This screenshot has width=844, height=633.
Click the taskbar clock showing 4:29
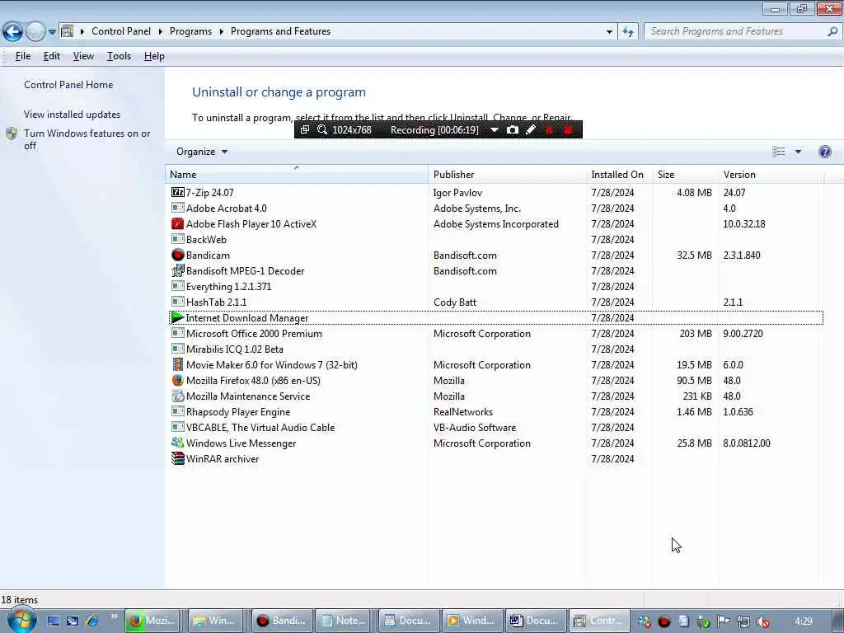(x=804, y=621)
